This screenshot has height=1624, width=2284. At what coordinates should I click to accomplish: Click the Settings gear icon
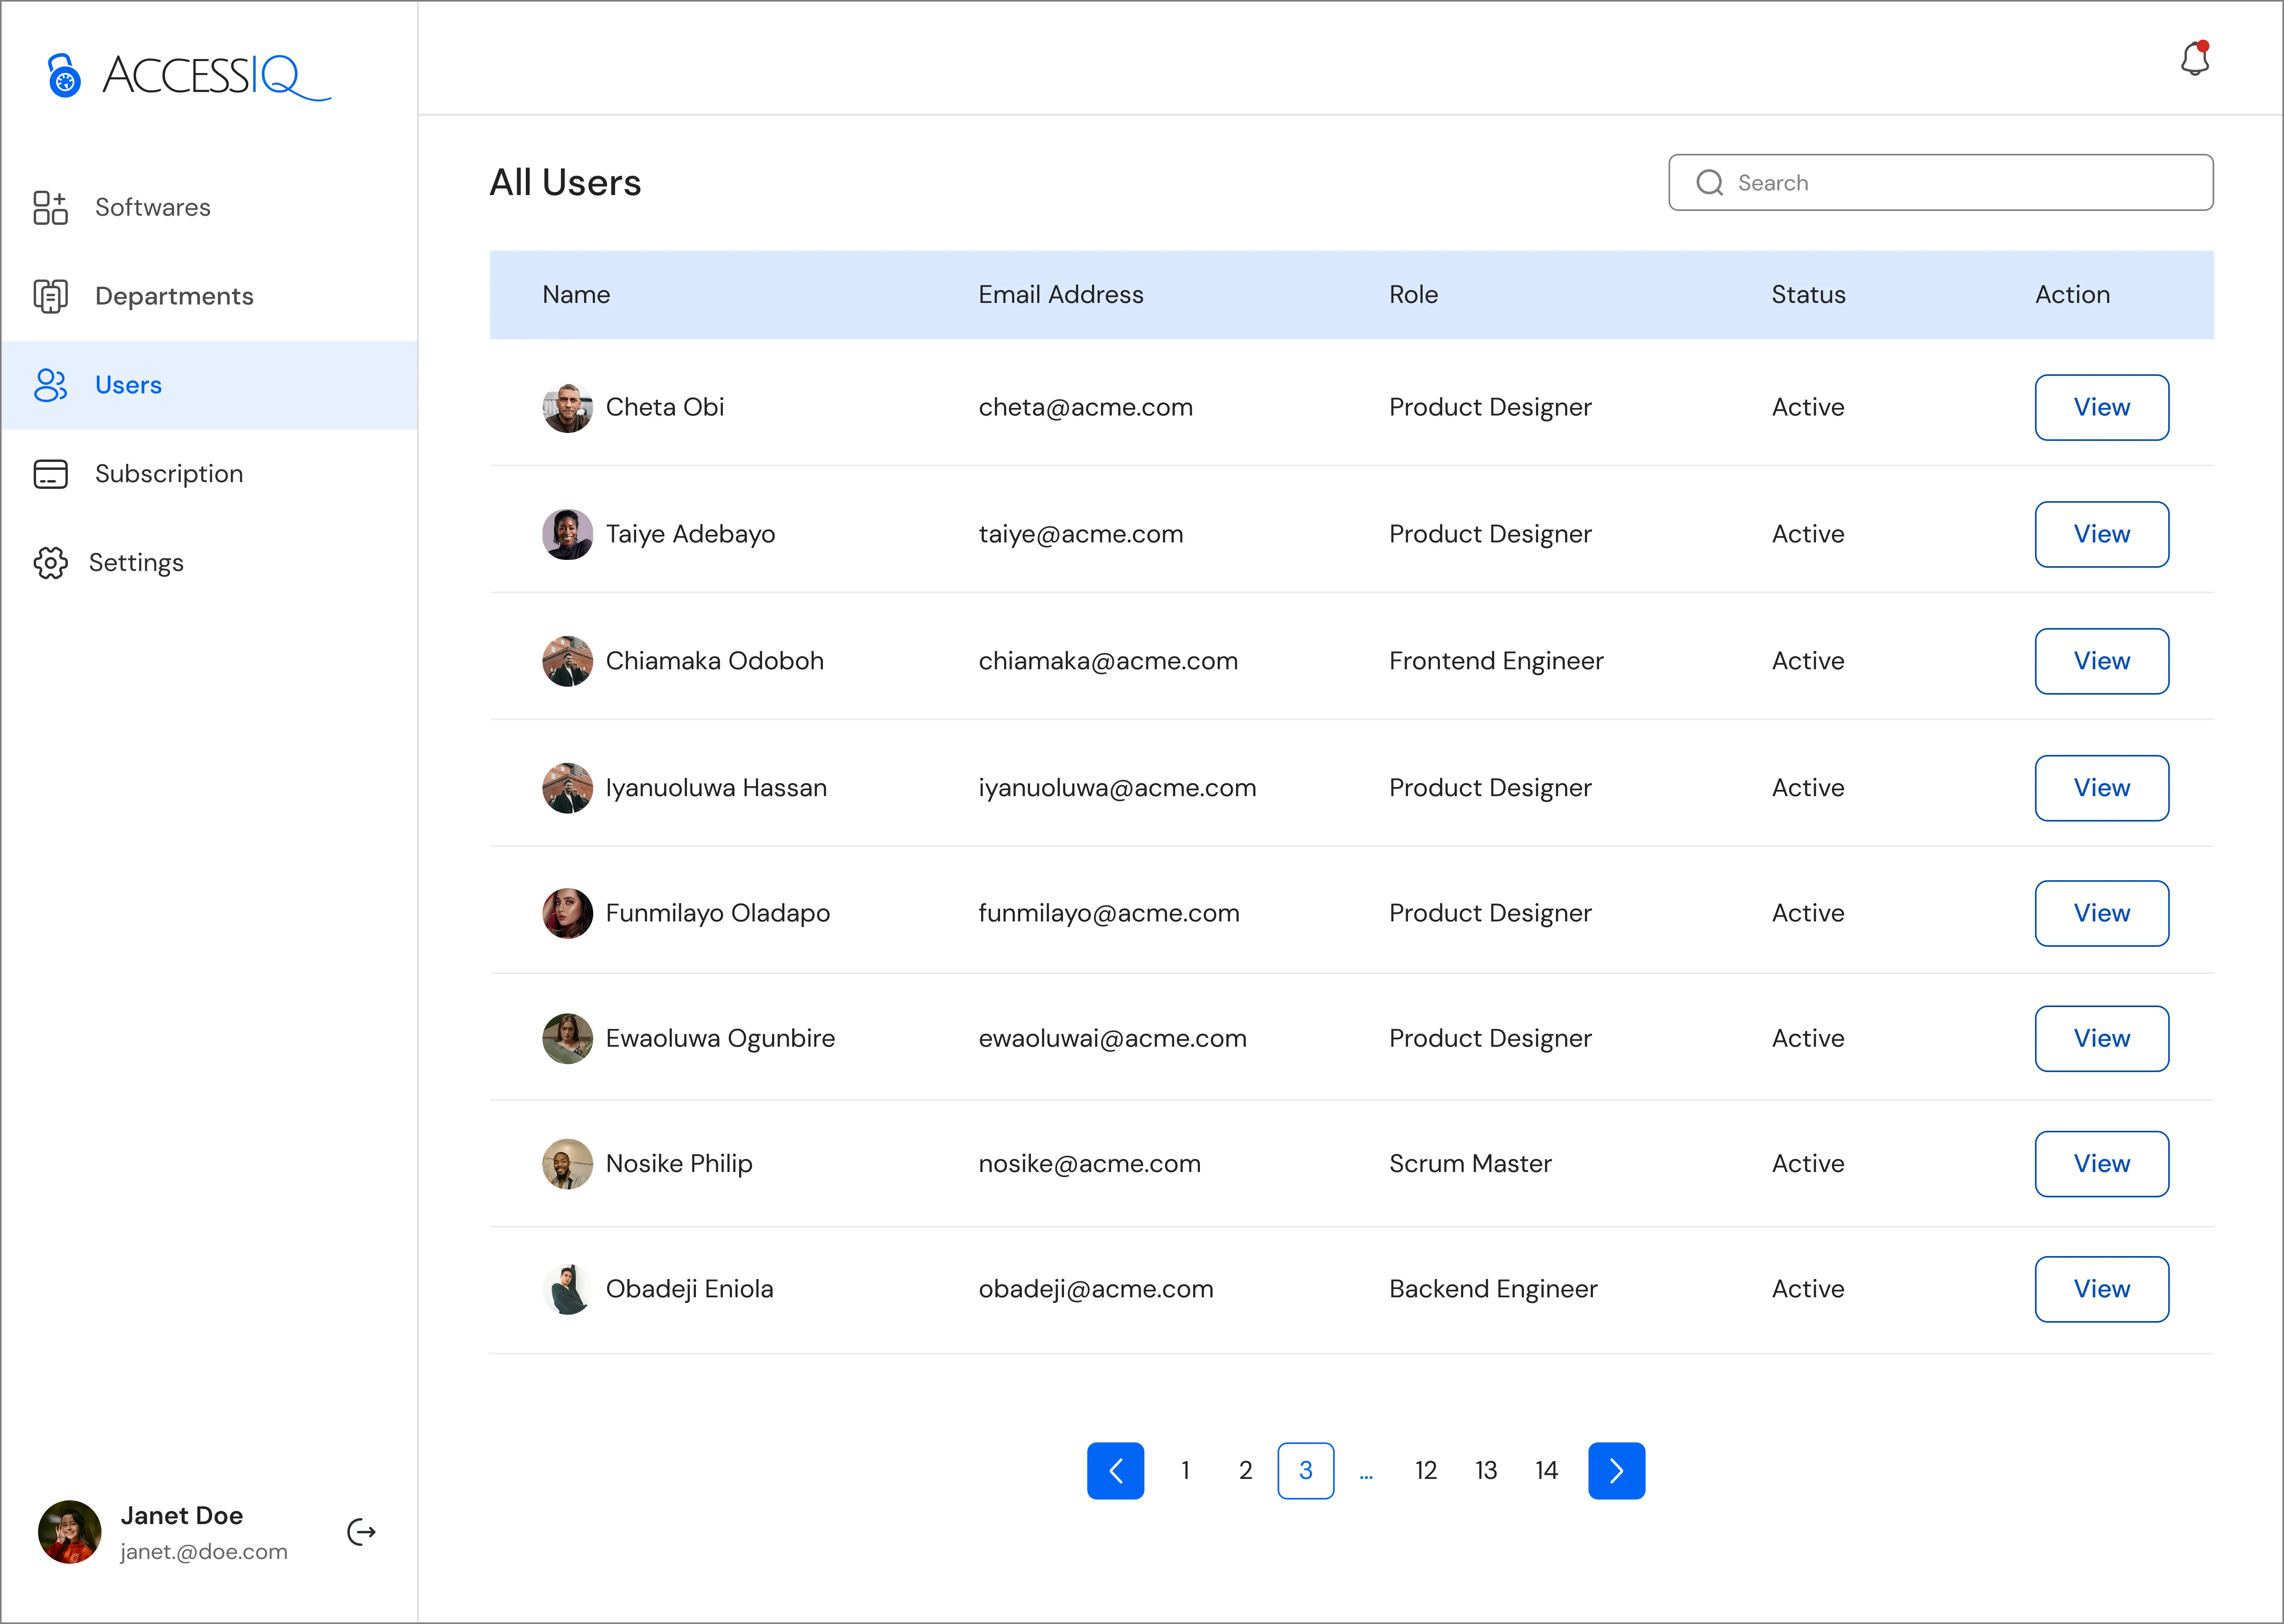(50, 563)
